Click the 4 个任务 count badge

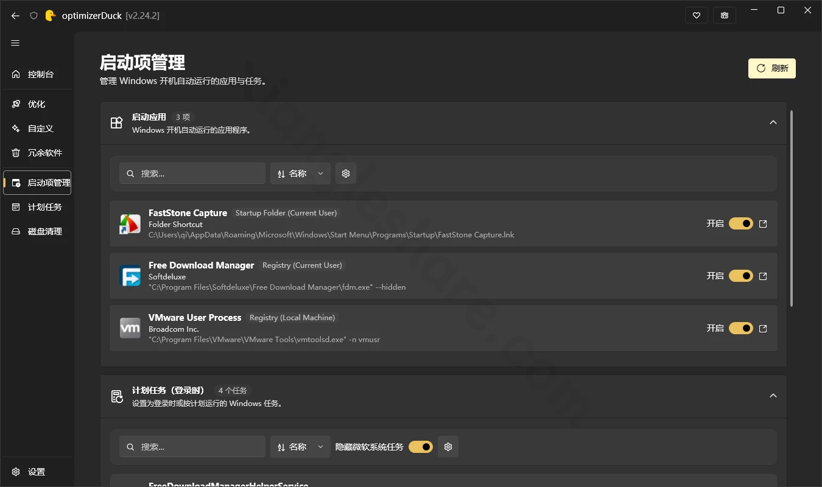coord(233,390)
